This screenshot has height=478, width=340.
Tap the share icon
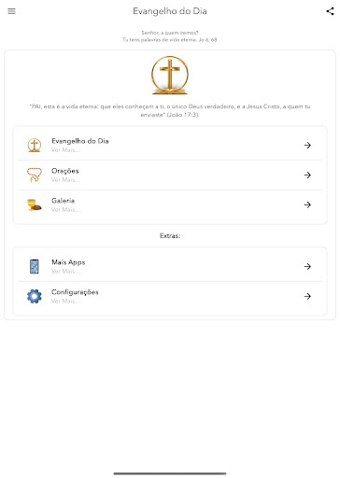tap(330, 11)
